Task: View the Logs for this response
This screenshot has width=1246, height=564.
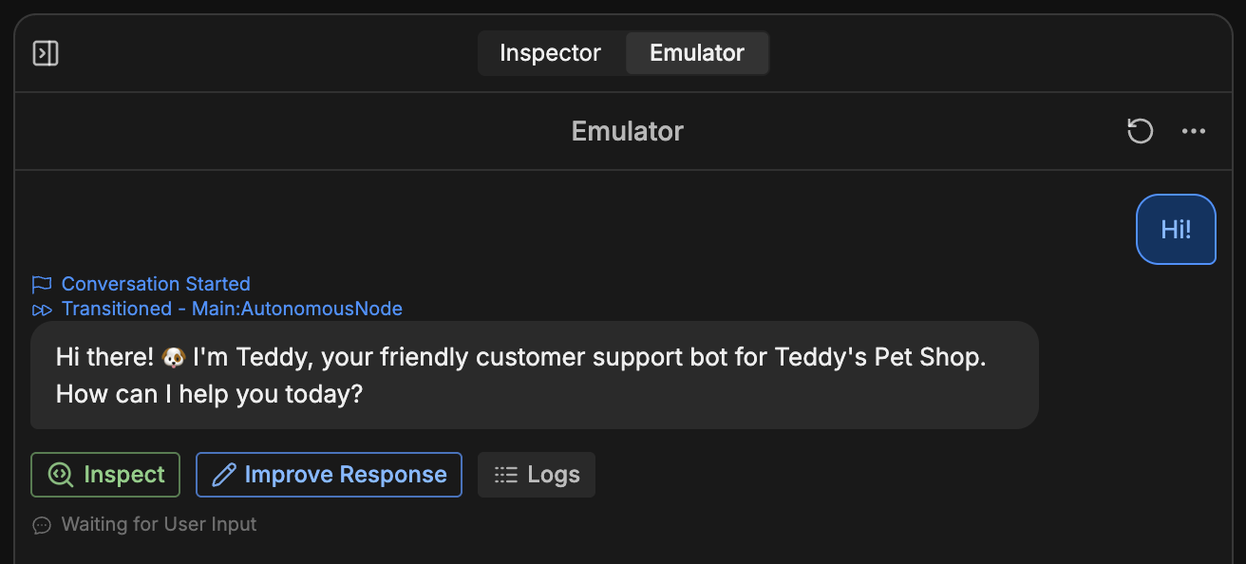Action: click(x=536, y=474)
